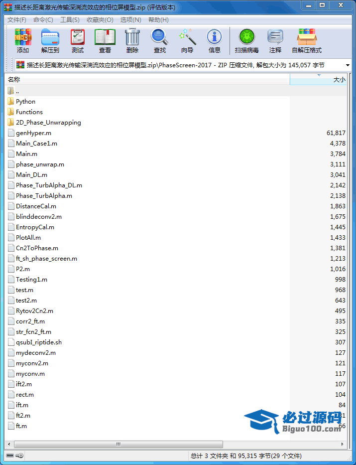Click the Add (添加) archive toolbar icon
The image size is (356, 465).
tap(23, 37)
